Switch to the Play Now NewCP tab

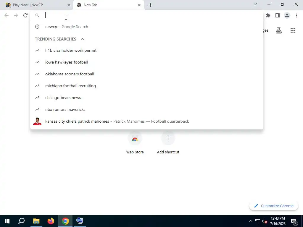(x=37, y=5)
